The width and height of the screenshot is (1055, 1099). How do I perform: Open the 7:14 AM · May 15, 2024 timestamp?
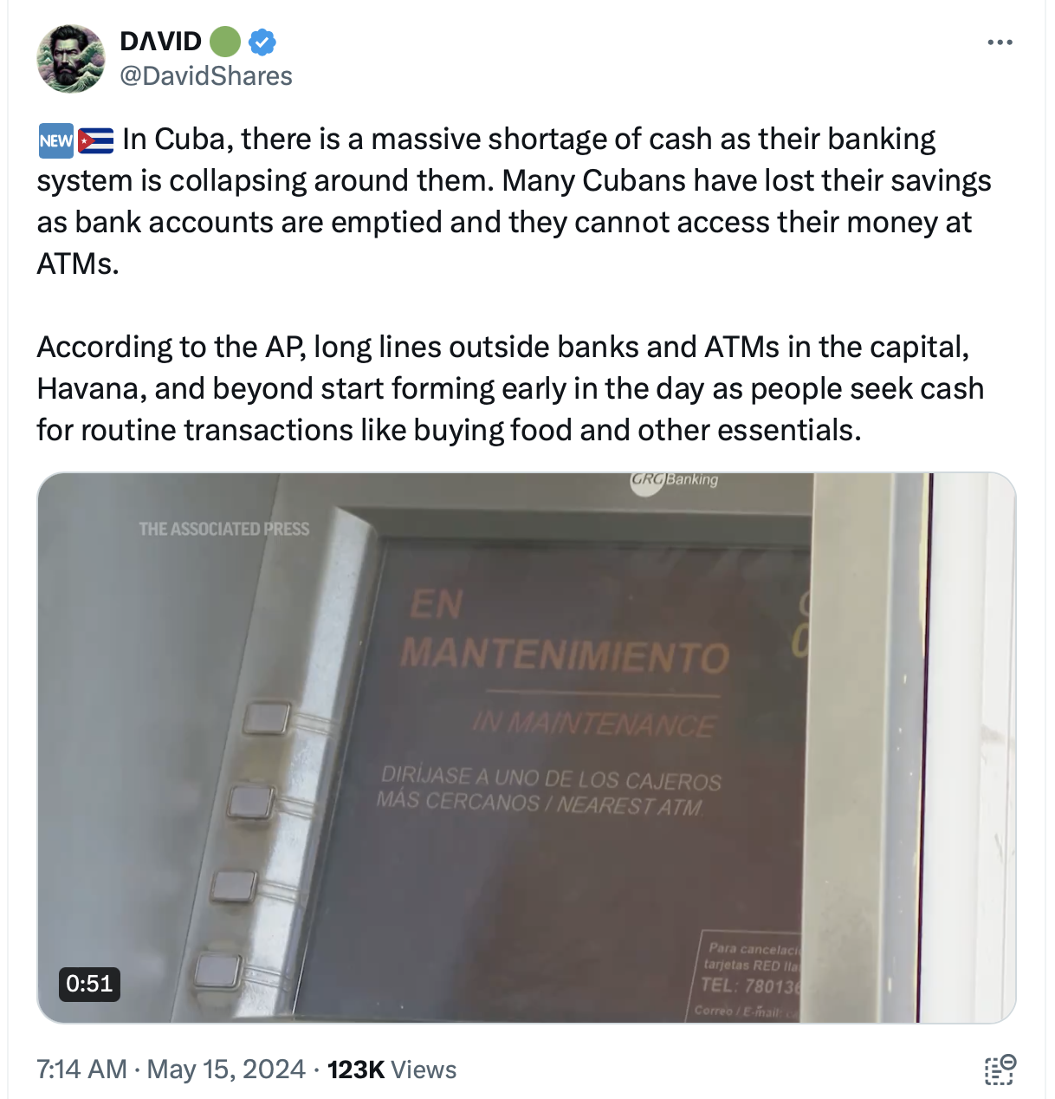pos(171,1070)
